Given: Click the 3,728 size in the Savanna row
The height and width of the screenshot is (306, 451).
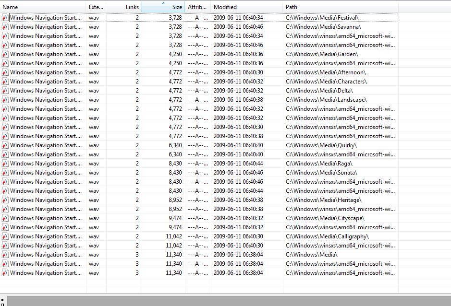Looking at the screenshot, I should click(x=175, y=27).
